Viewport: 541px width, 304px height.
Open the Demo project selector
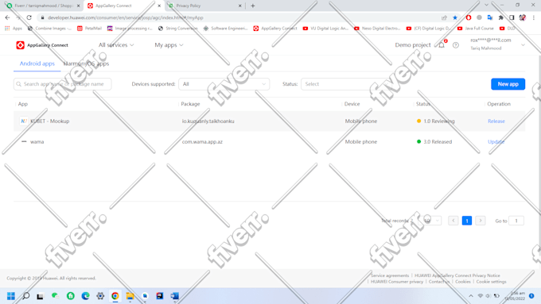coord(413,45)
